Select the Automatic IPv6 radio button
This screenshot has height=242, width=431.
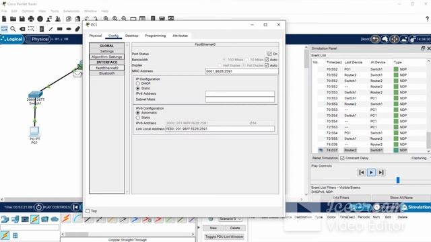[x=137, y=113]
